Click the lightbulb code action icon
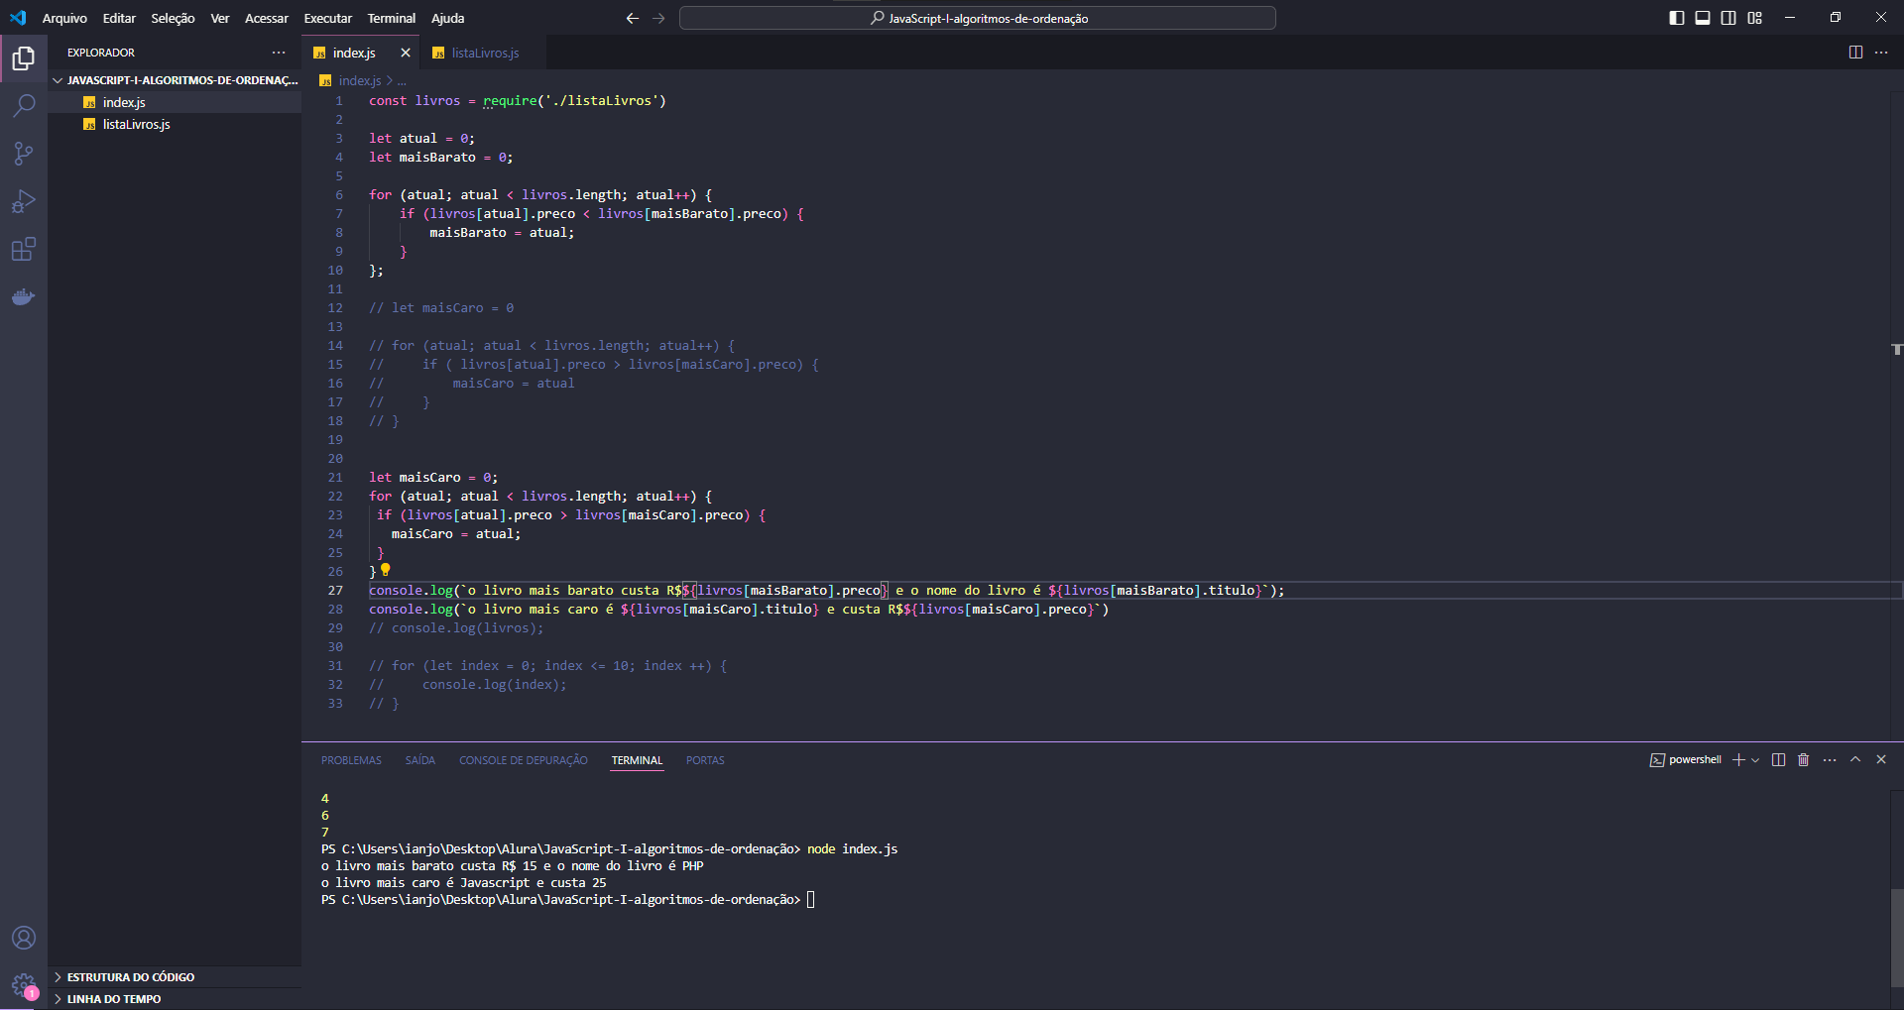Image resolution: width=1904 pixels, height=1010 pixels. pyautogui.click(x=386, y=570)
